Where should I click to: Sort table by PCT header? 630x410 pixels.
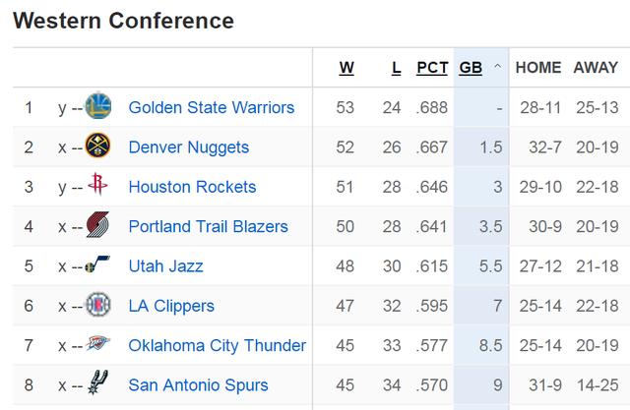(x=432, y=68)
